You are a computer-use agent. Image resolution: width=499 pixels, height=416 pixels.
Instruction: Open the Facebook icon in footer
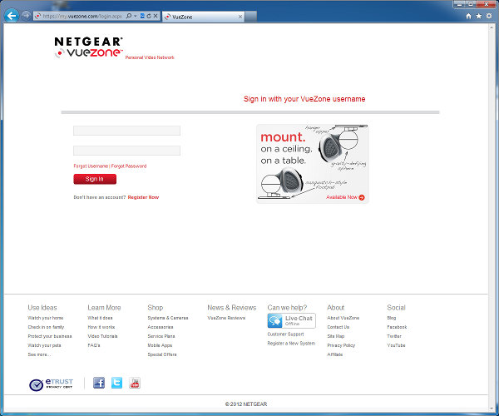(99, 383)
